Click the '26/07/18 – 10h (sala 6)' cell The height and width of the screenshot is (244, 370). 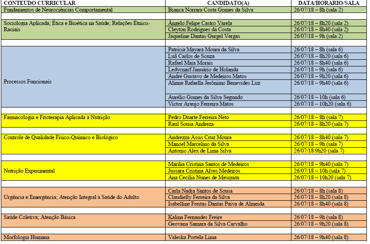click(x=329, y=97)
